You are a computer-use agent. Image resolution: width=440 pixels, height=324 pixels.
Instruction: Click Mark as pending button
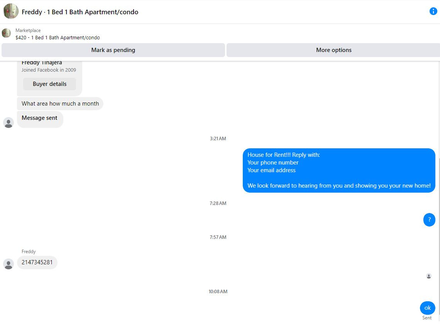coord(113,50)
